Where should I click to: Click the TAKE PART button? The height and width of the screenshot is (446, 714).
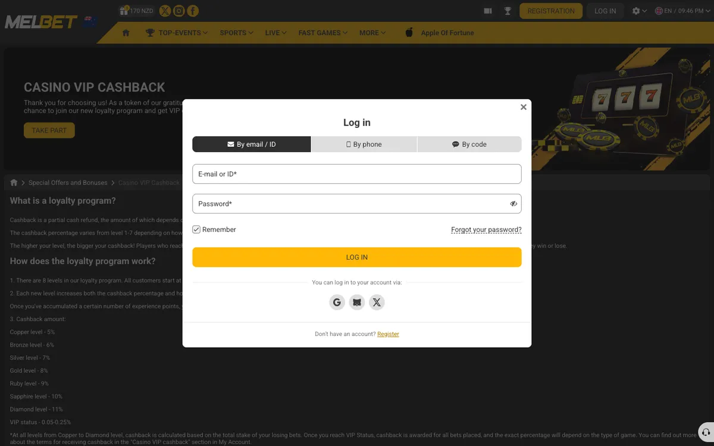coord(49,130)
